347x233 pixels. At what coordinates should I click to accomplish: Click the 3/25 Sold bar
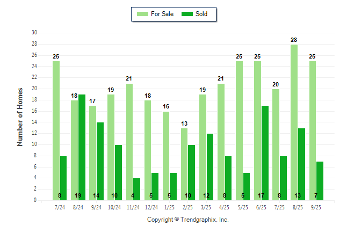pos(210,167)
